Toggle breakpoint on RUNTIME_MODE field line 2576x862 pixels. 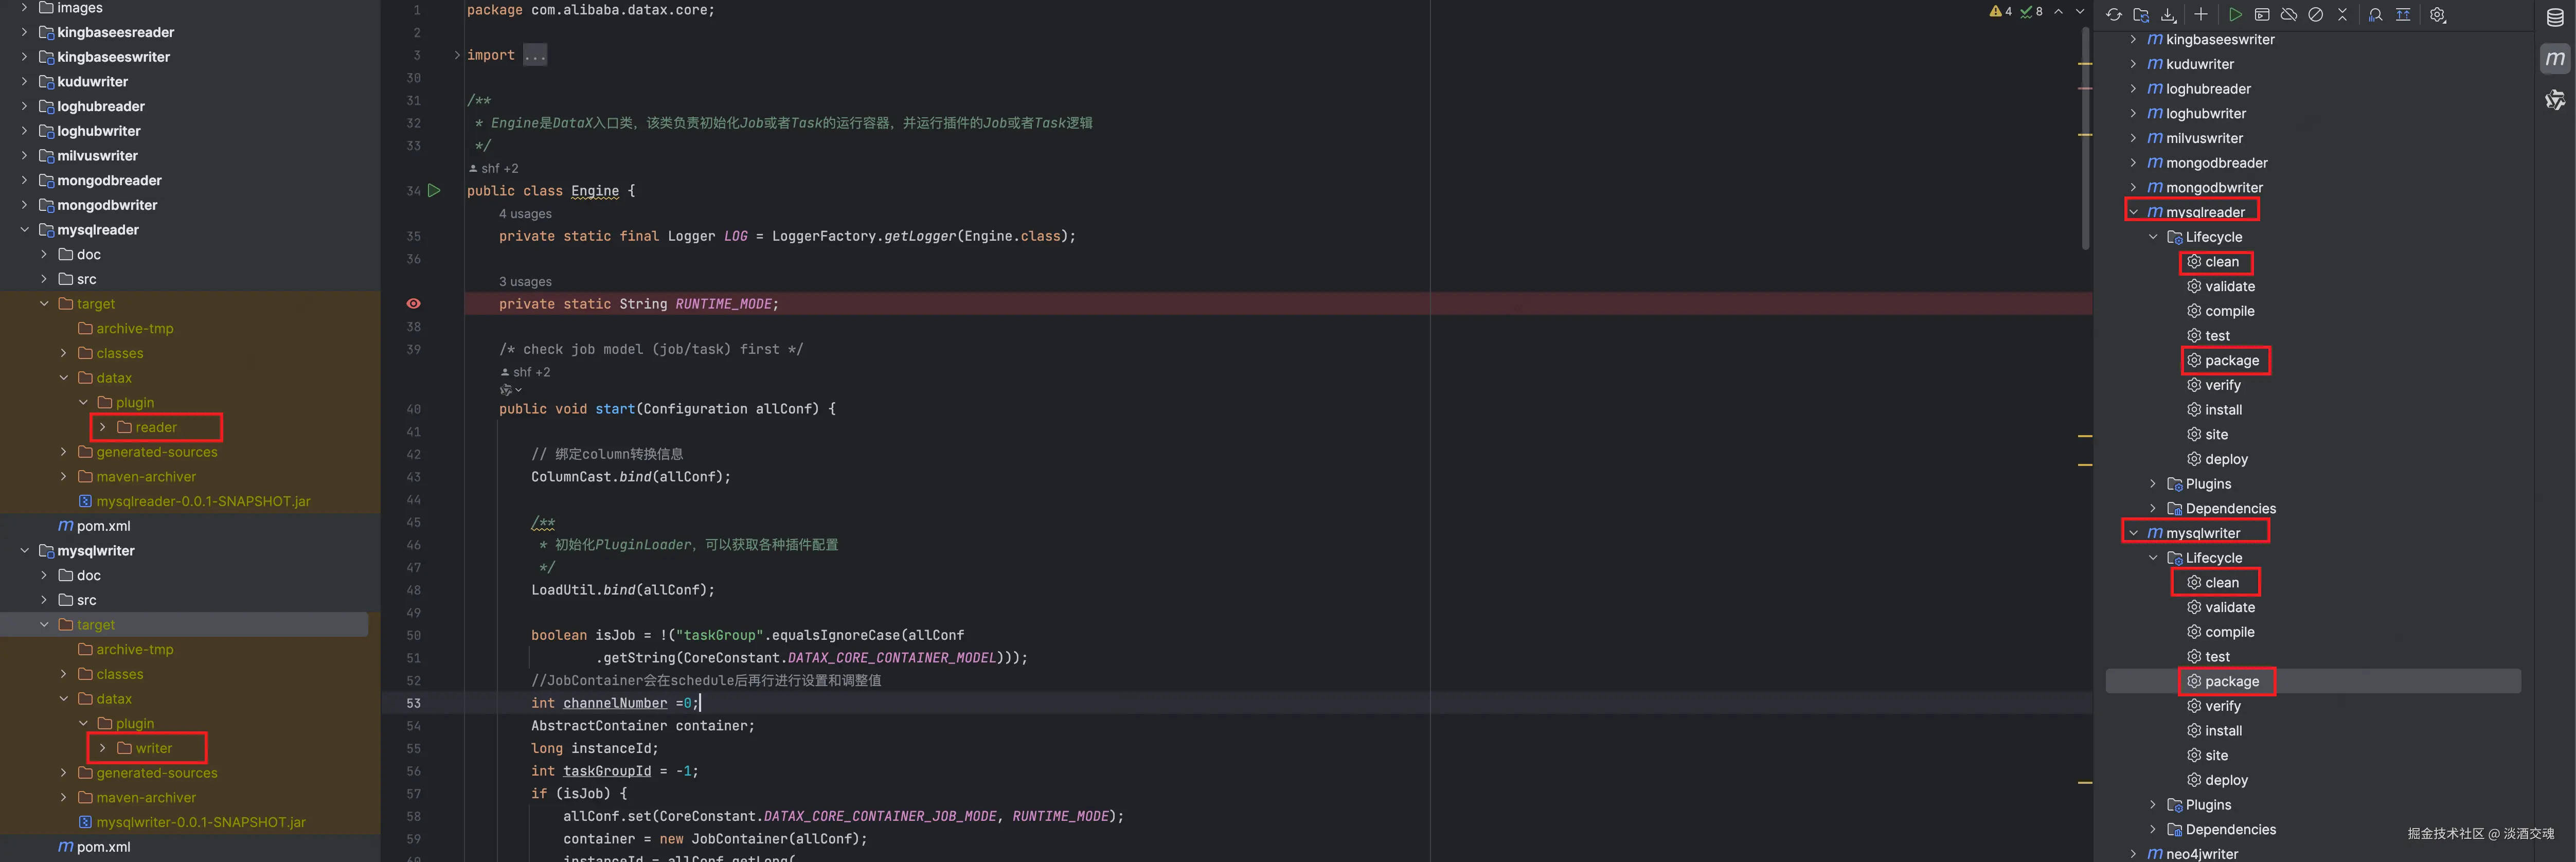[413, 303]
